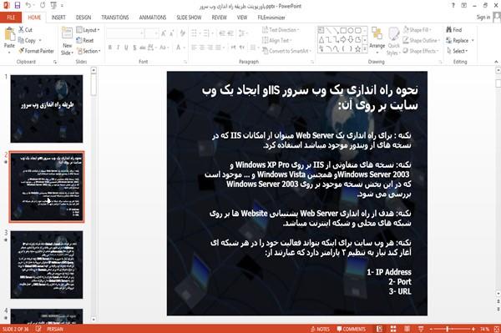
Task: Open the Replace tool
Action: [x=460, y=40]
